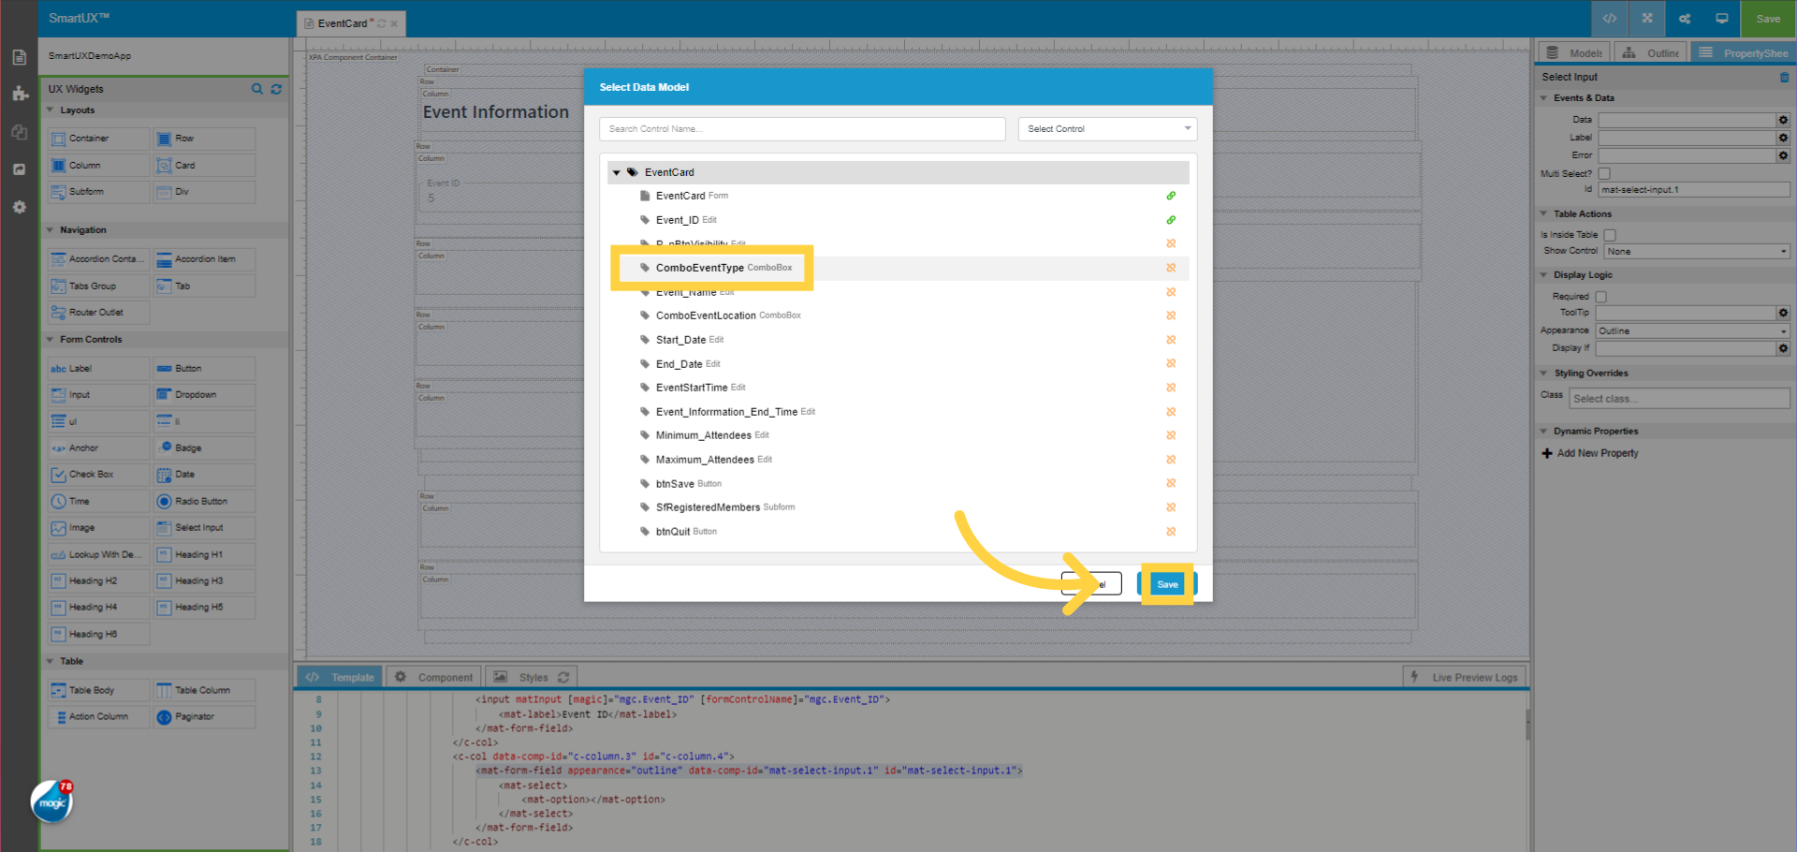The image size is (1797, 852).
Task: Open the Select Control dropdown in dialog
Action: (x=1107, y=128)
